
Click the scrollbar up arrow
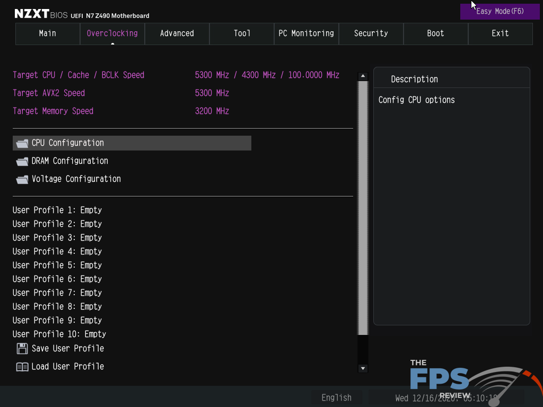point(363,75)
